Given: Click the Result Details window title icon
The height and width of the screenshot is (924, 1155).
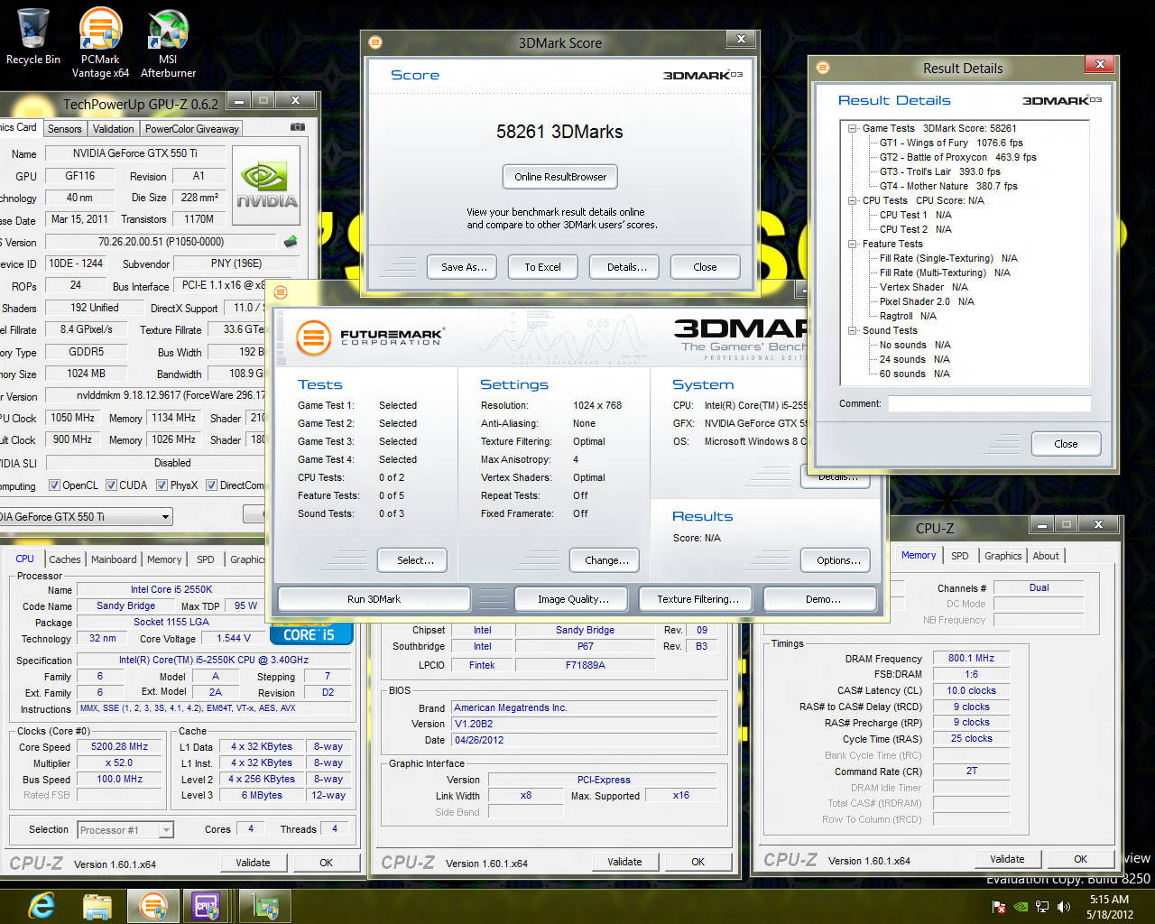Looking at the screenshot, I should coord(822,68).
